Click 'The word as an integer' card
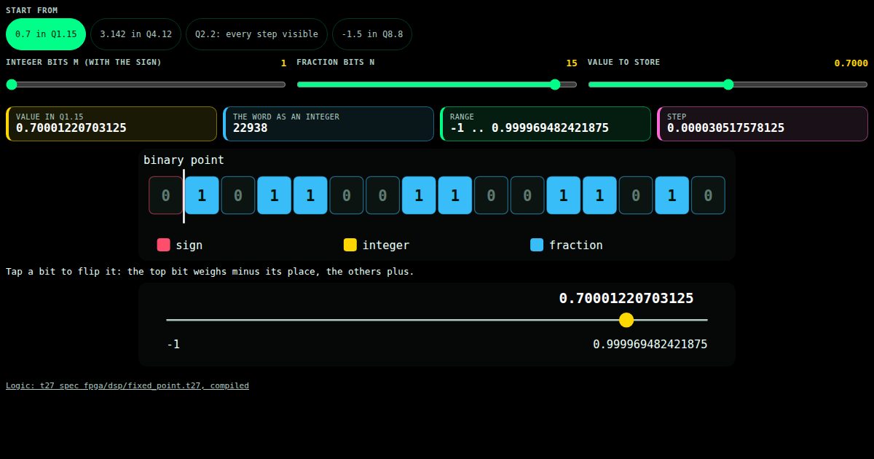This screenshot has height=459, width=874. [328, 124]
